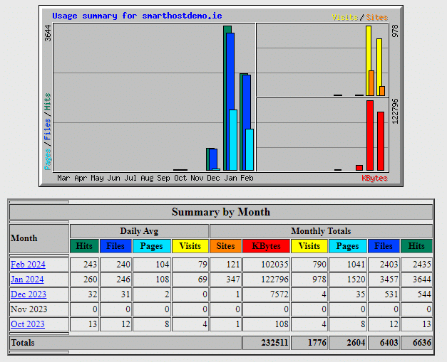Open the Dec 2023 monthly report link

[29, 294]
